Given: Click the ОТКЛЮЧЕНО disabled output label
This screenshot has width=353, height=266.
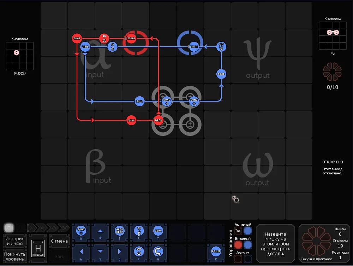Looking at the screenshot, I should pyautogui.click(x=333, y=162).
